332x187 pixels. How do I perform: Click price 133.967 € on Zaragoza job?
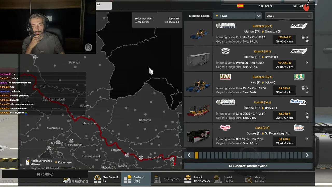coord(285,37)
